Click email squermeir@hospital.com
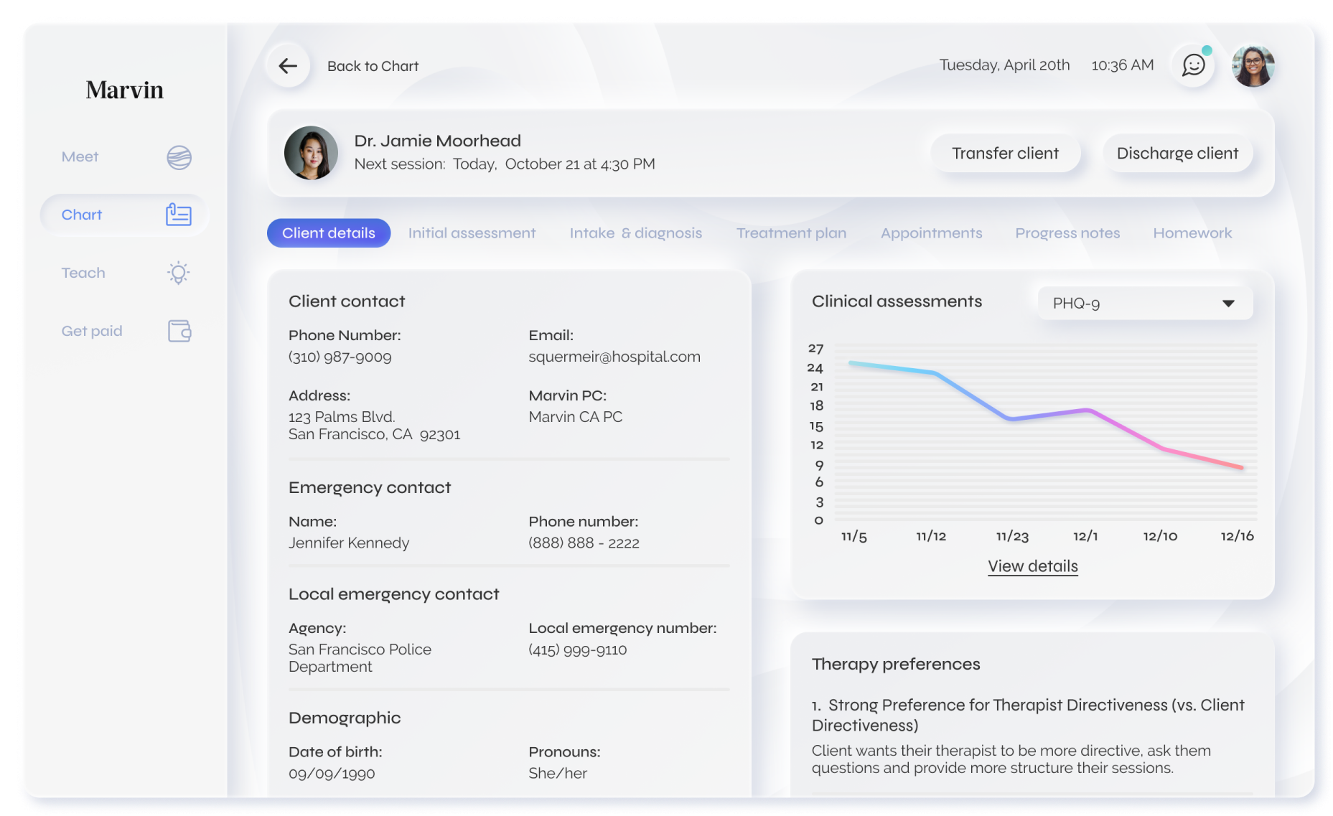Viewport: 1333px width, 816px height. [614, 357]
